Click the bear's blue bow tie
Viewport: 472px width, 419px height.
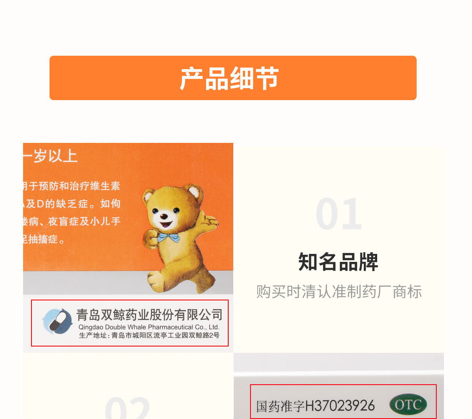[168, 238]
